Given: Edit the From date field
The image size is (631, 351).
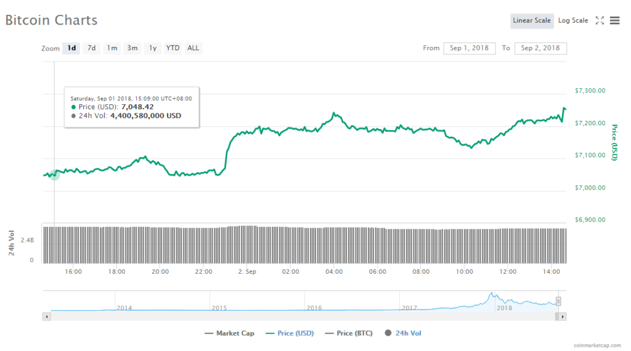Looking at the screenshot, I should [x=469, y=48].
